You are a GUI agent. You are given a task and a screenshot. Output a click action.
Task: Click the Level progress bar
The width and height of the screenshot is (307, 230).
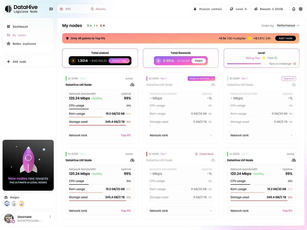(247, 64)
